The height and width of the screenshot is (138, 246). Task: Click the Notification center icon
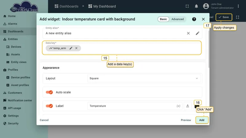5,100
